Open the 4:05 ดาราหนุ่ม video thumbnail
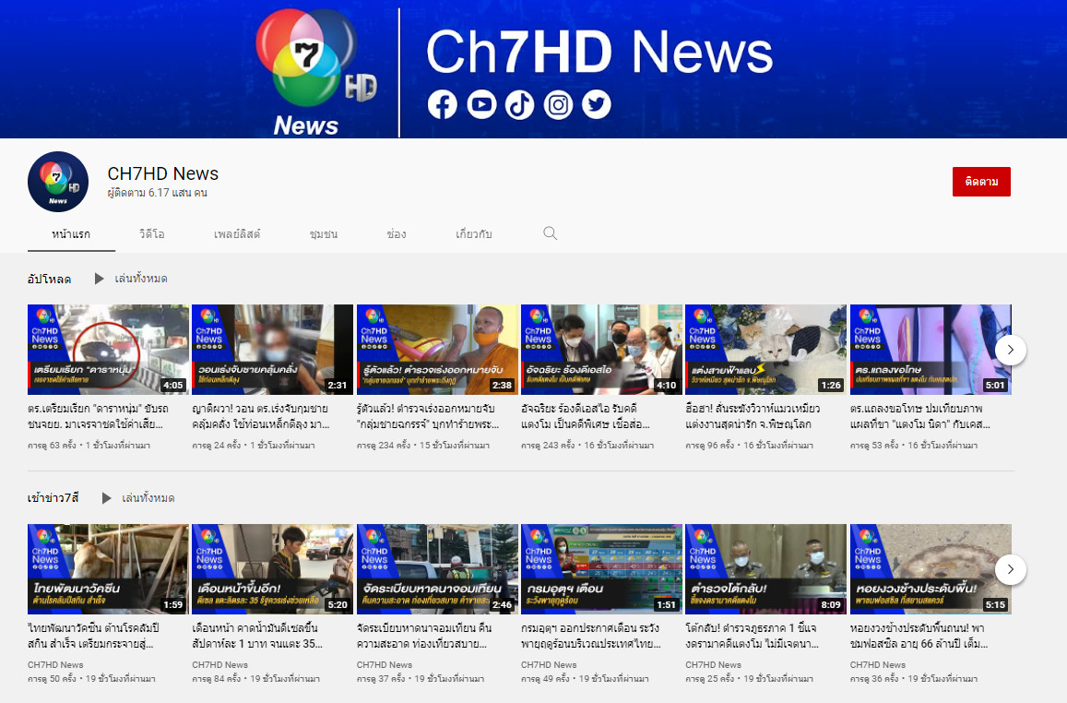Image resolution: width=1067 pixels, height=703 pixels. [x=108, y=350]
